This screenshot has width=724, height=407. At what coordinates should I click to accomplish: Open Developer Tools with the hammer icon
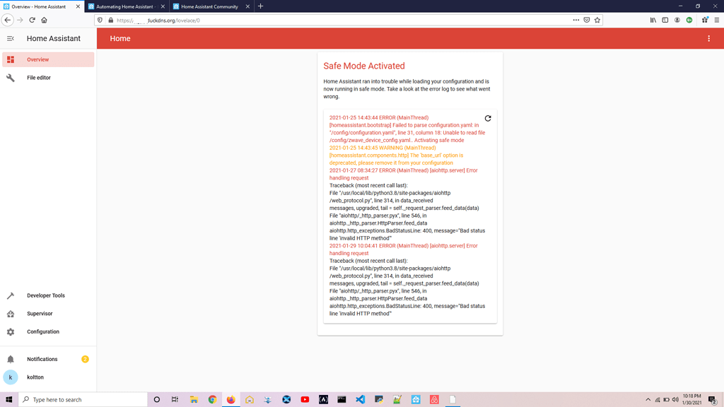tap(10, 295)
